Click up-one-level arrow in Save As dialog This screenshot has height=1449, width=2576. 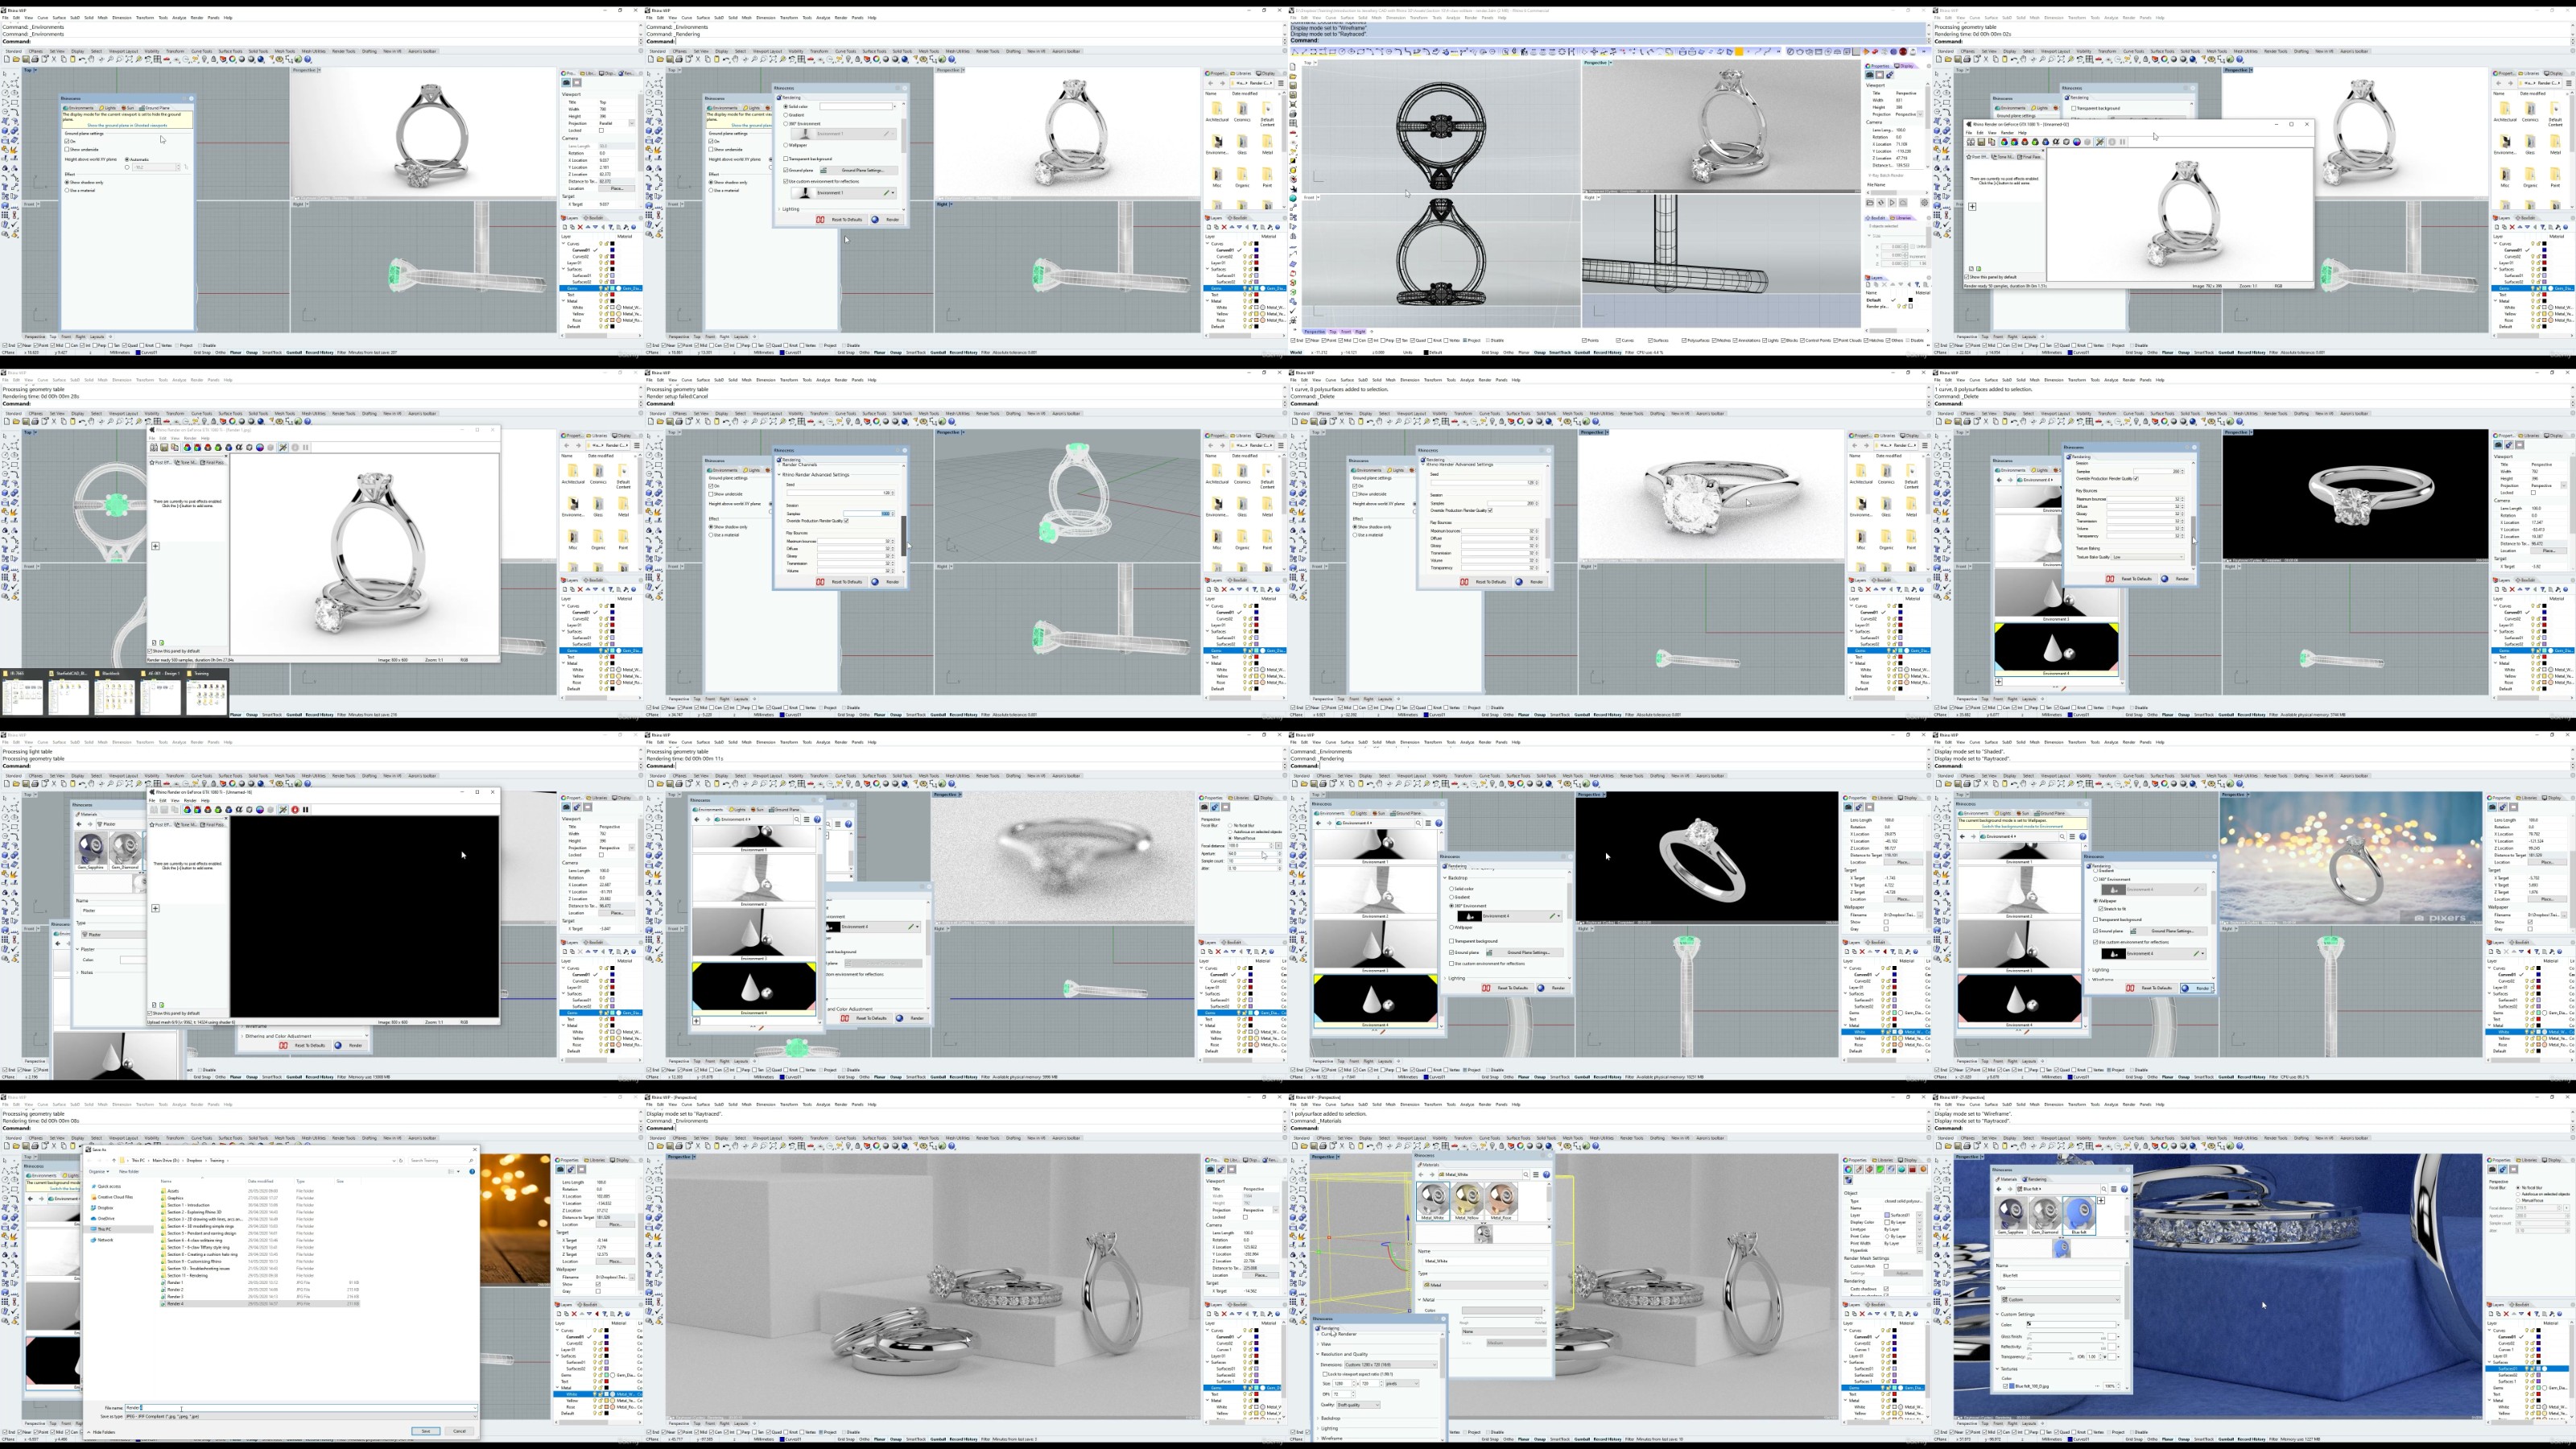coord(114,1161)
